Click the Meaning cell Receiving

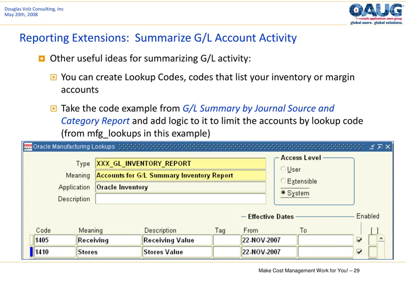(109, 240)
